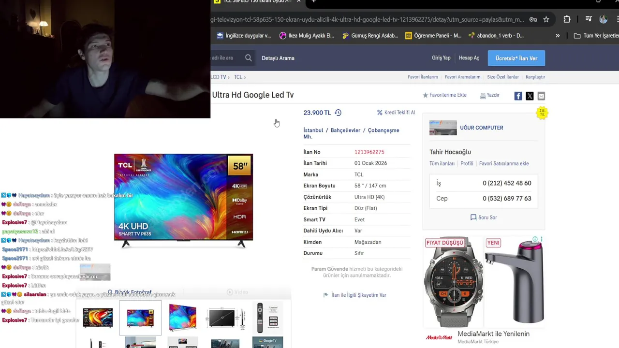Click 'Favori Satıcılarıma ekle'
Viewport: 619px width, 348px height.
tap(504, 164)
